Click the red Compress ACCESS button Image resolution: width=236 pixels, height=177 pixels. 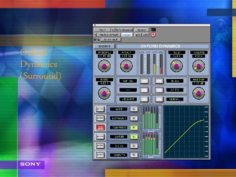point(100,128)
